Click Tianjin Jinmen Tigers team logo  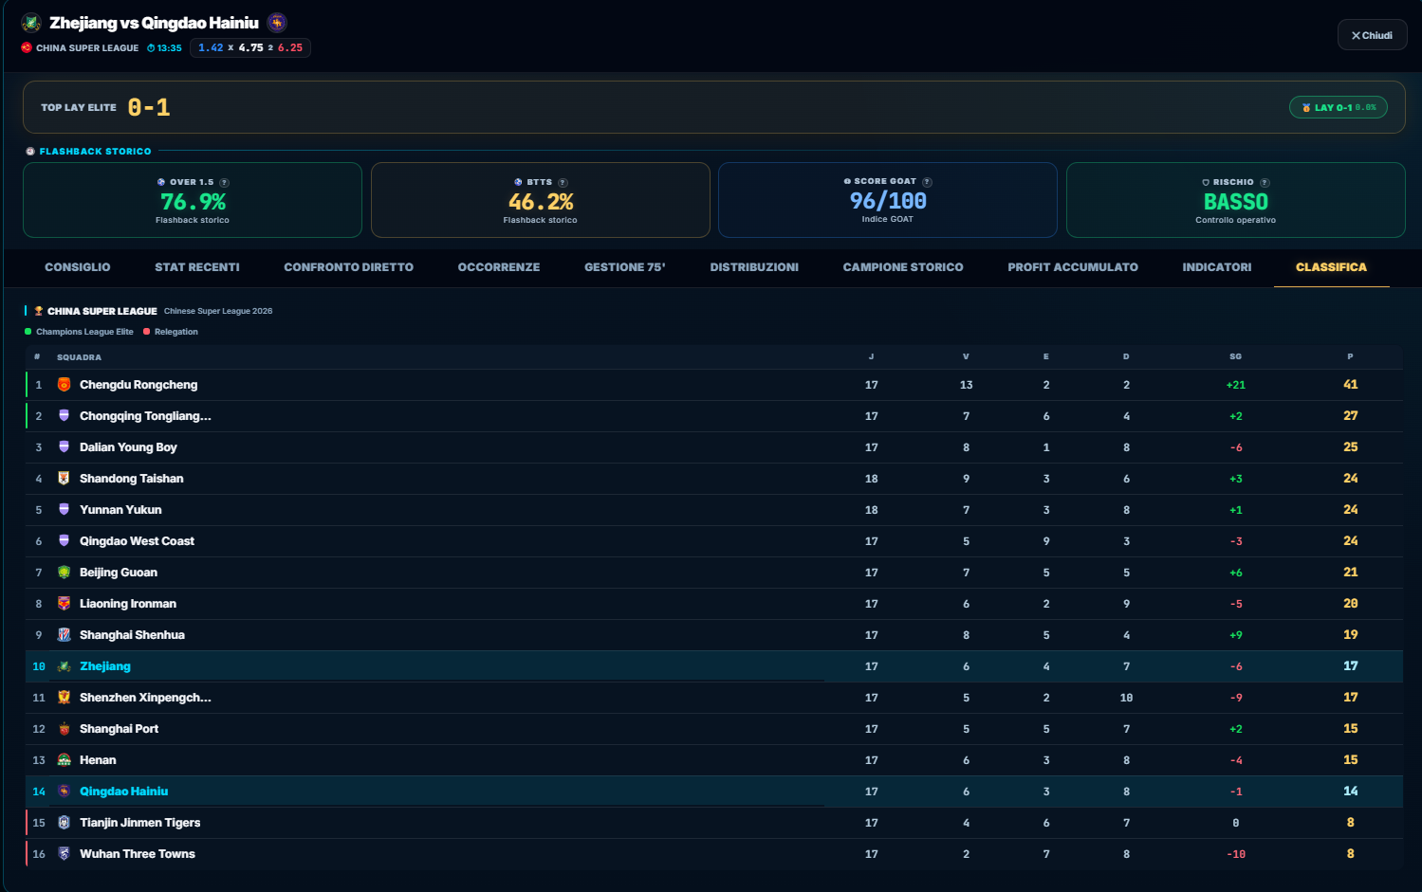pyautogui.click(x=64, y=823)
